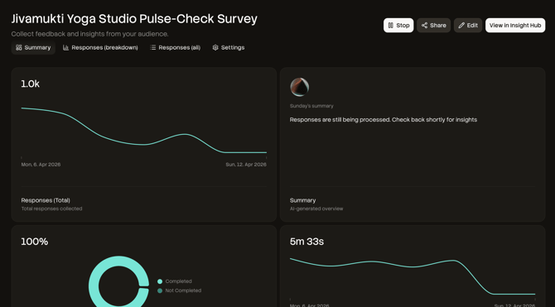Image resolution: width=555 pixels, height=307 pixels.
Task: Open the Responses (all) tab
Action: (x=176, y=47)
